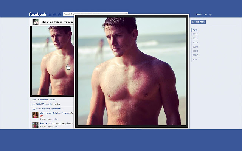The width and height of the screenshot is (242, 151).
Task: Jump to 2010 on timeline
Action: (x=195, y=43)
